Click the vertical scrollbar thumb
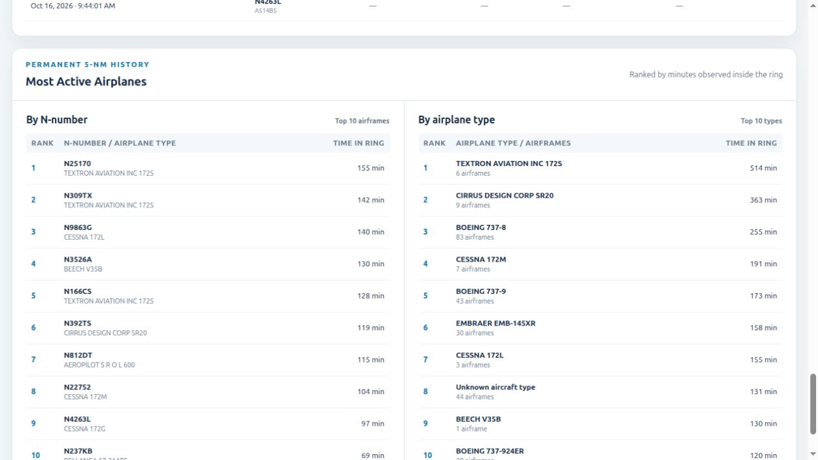Viewport: 818px width, 460px height. (x=813, y=404)
